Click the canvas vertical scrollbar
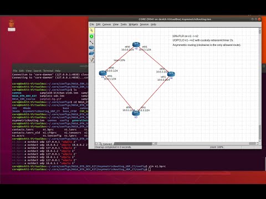This screenshot has width=266, height=199. (x=260, y=85)
